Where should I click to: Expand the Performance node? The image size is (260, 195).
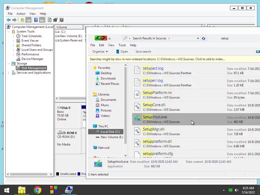click(x=13, y=54)
